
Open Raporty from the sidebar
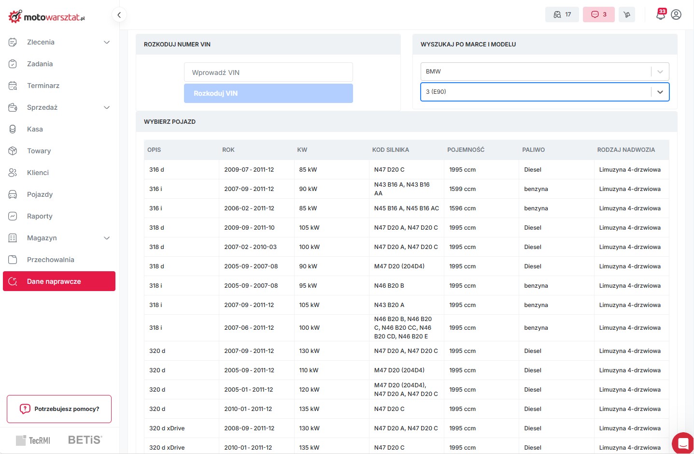click(x=40, y=216)
